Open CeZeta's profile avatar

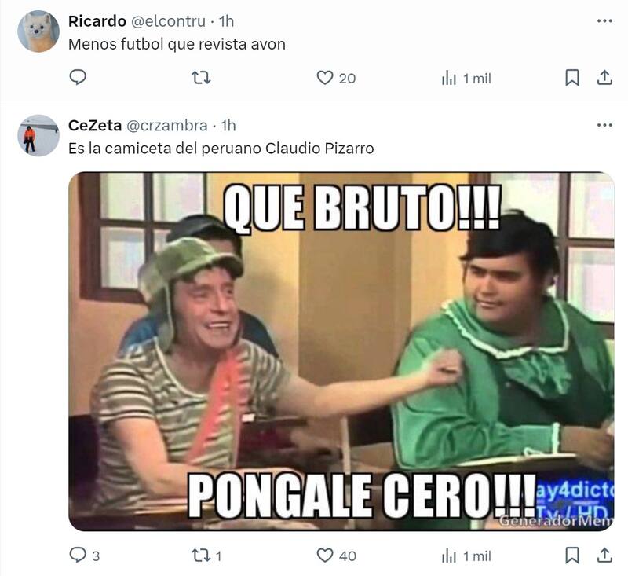38,135
